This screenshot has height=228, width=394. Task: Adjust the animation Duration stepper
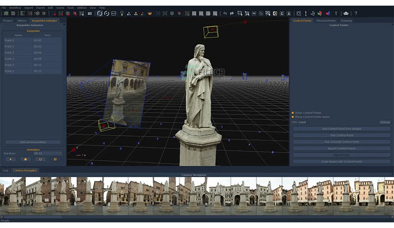tap(60, 154)
